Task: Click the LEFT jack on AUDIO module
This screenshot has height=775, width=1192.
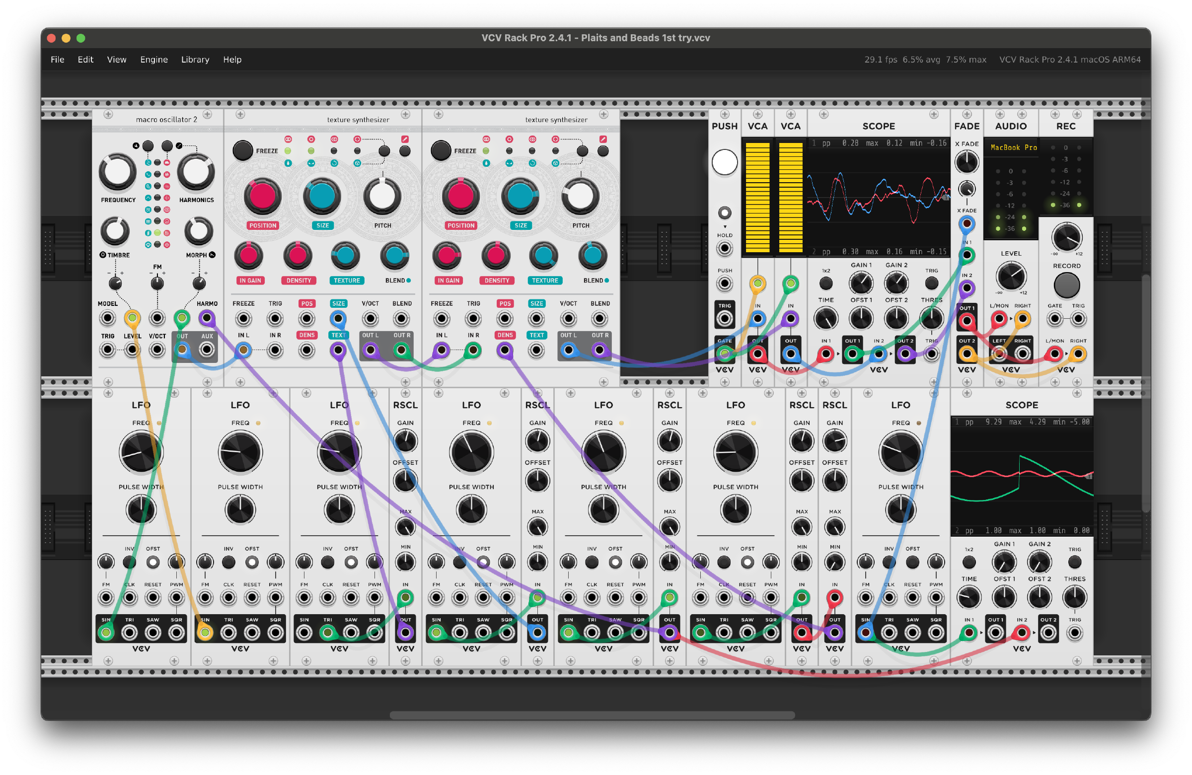Action: pyautogui.click(x=999, y=354)
